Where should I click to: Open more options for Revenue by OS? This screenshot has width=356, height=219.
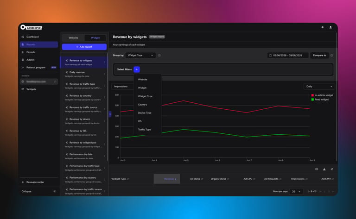click(104, 132)
